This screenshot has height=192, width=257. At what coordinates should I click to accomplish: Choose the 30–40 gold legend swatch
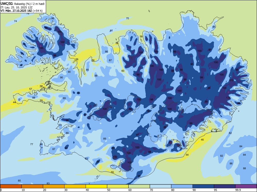click(75, 186)
